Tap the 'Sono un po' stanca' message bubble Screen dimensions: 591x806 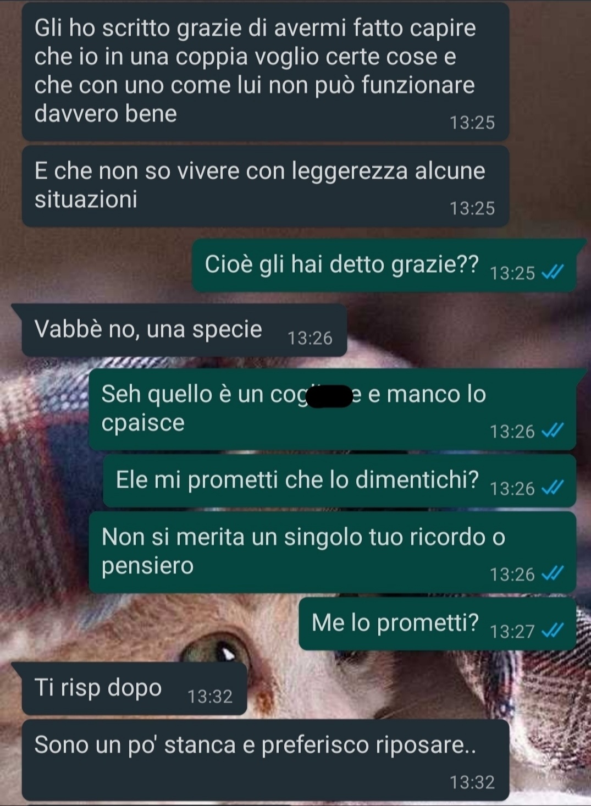click(x=266, y=760)
